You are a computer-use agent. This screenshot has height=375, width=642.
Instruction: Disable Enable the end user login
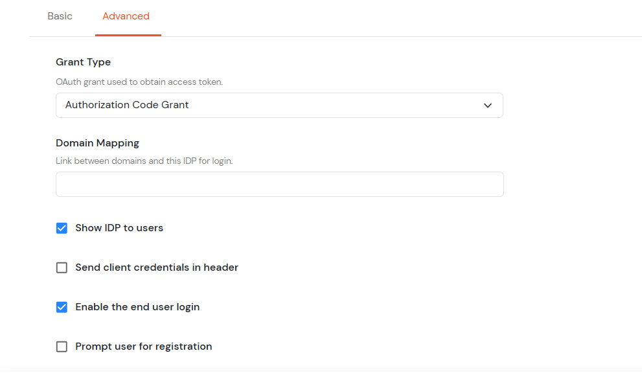62,306
